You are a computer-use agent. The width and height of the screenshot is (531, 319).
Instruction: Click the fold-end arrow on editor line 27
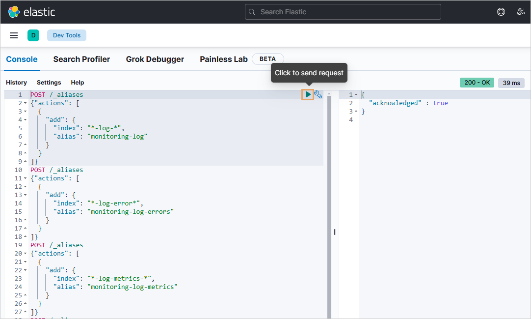point(26,312)
